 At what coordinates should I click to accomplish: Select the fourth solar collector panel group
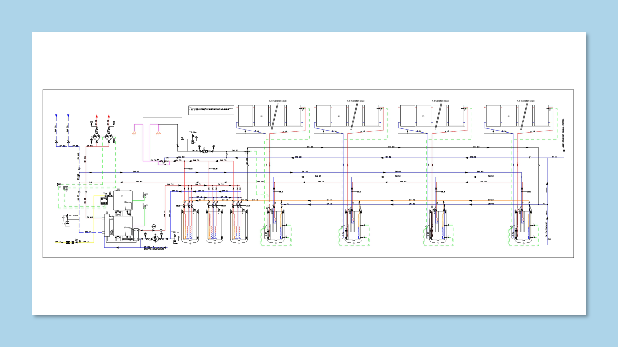coord(517,116)
